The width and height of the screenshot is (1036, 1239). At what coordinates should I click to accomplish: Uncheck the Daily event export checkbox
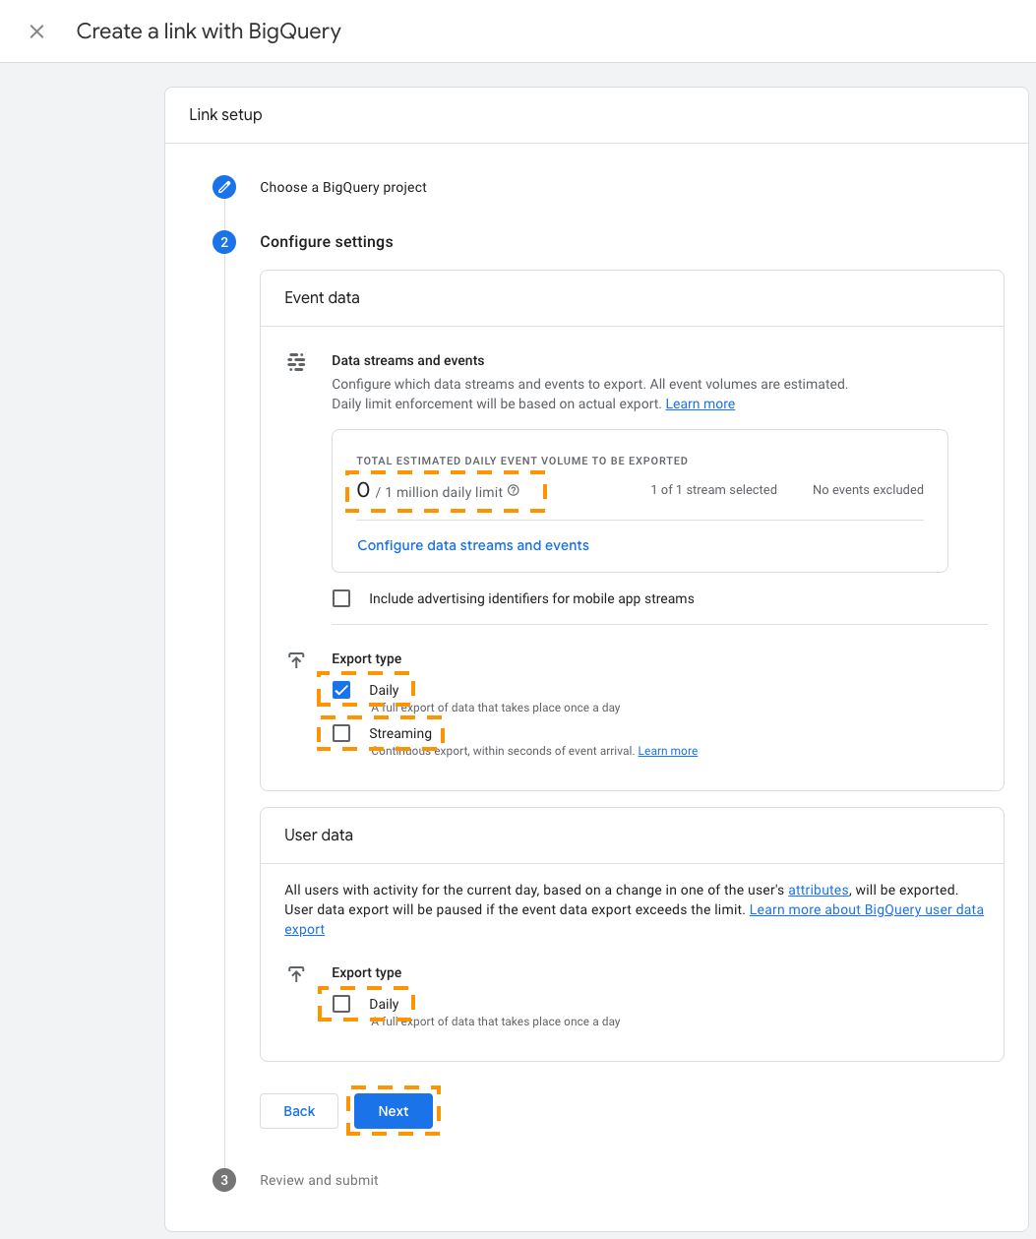tap(341, 690)
